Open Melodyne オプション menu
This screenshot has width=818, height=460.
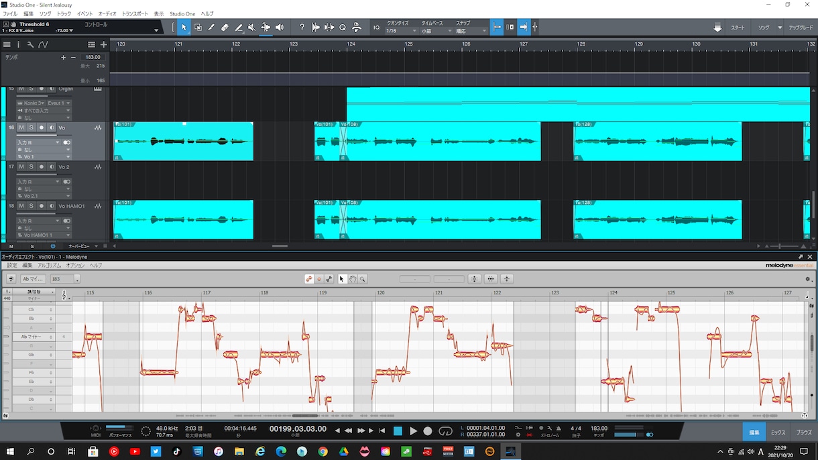coord(76,266)
